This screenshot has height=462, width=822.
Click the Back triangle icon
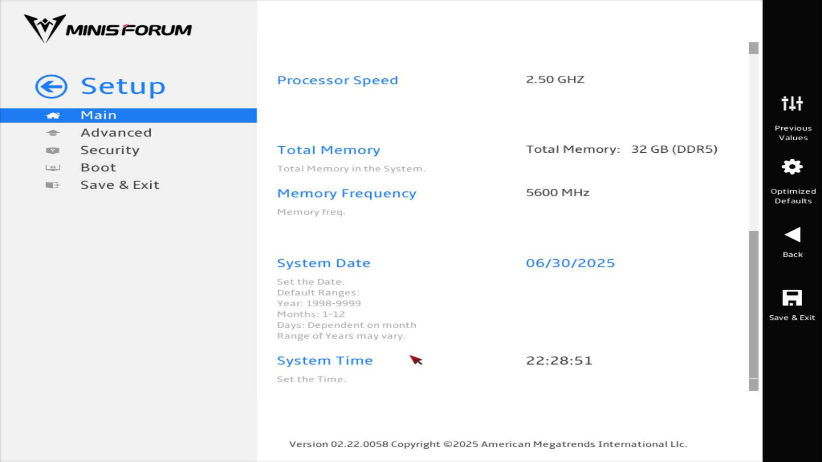[x=792, y=234]
